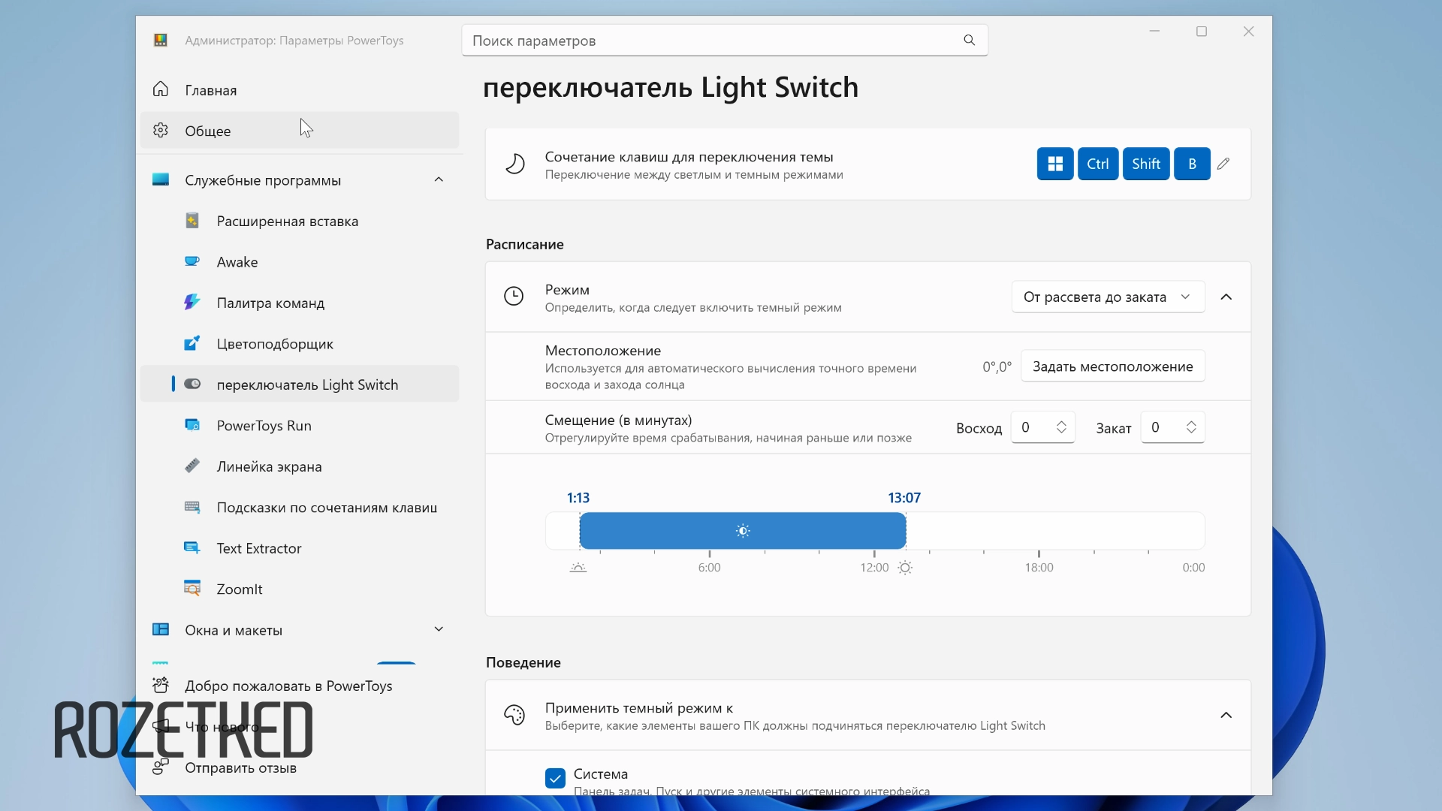The height and width of the screenshot is (811, 1442).
Task: Open Общее settings page
Action: tap(208, 131)
